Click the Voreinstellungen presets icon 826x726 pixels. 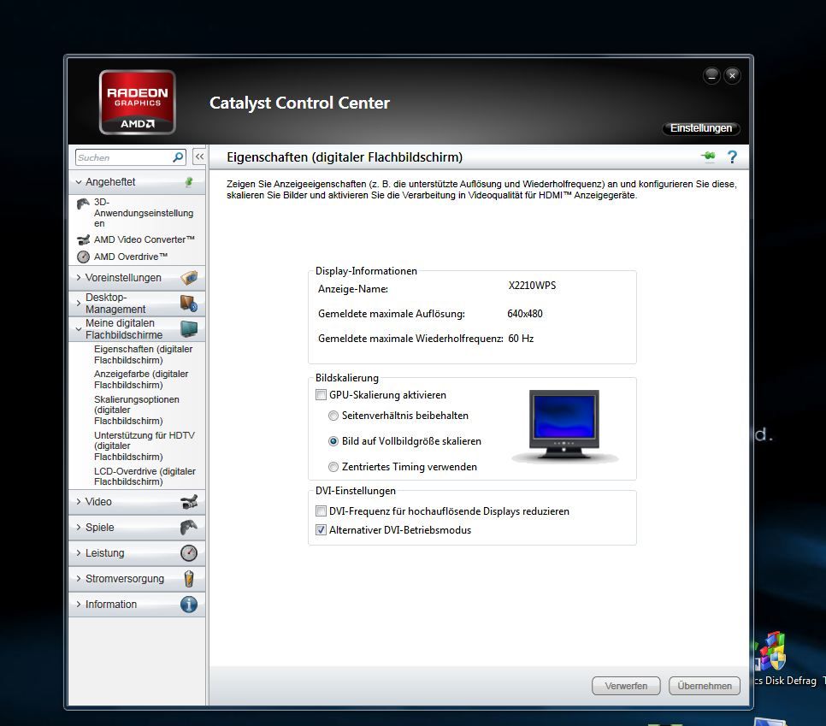click(x=189, y=277)
